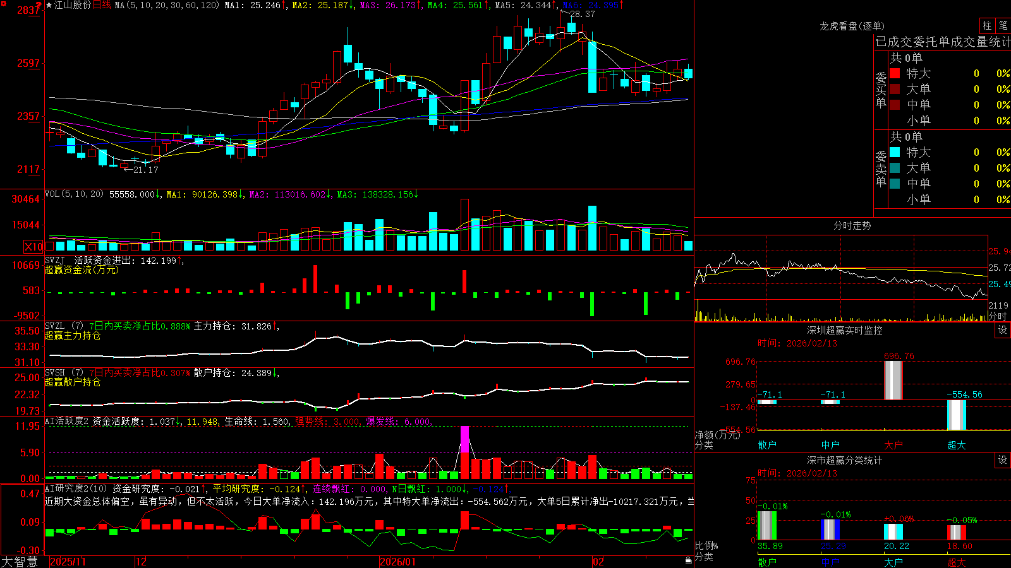Click the 中户 25.29 blue bar in 分类统计

click(830, 530)
